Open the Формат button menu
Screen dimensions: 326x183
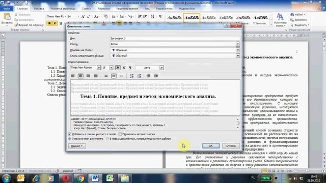(x=77, y=146)
